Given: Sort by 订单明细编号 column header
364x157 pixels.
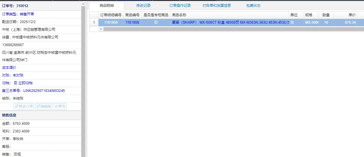Looking at the screenshot, I should [x=111, y=15].
